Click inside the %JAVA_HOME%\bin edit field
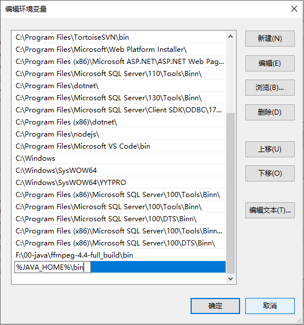This screenshot has width=304, height=325. [x=52, y=267]
